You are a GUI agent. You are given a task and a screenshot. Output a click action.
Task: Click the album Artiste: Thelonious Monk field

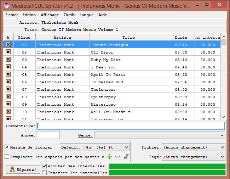pyautogui.click(x=115, y=22)
